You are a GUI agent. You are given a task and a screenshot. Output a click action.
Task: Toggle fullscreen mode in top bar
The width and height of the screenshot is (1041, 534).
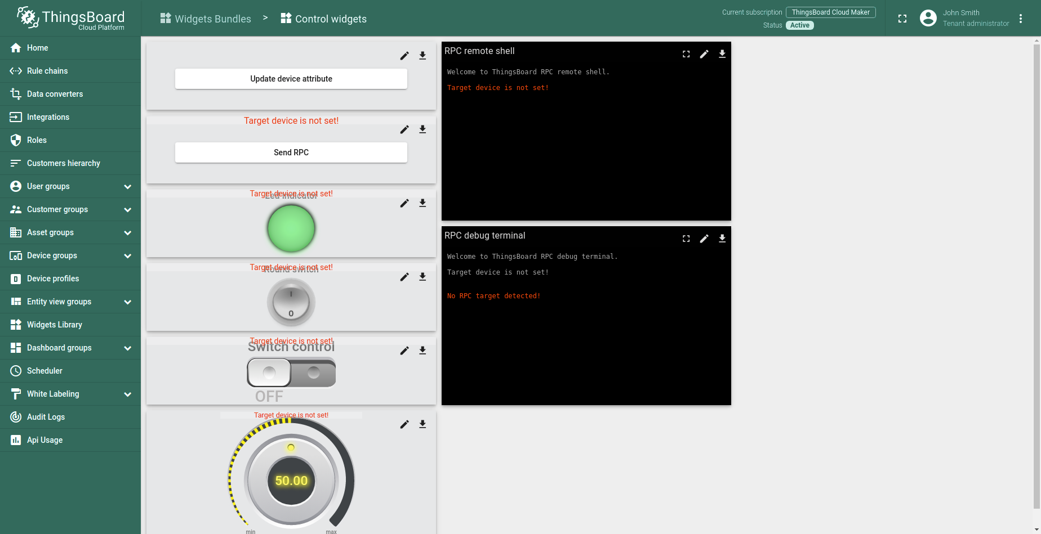tap(902, 19)
